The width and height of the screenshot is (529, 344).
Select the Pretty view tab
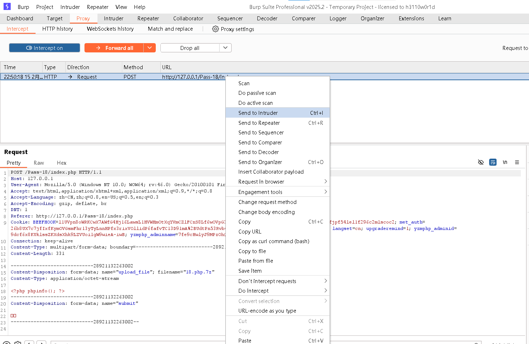point(14,163)
